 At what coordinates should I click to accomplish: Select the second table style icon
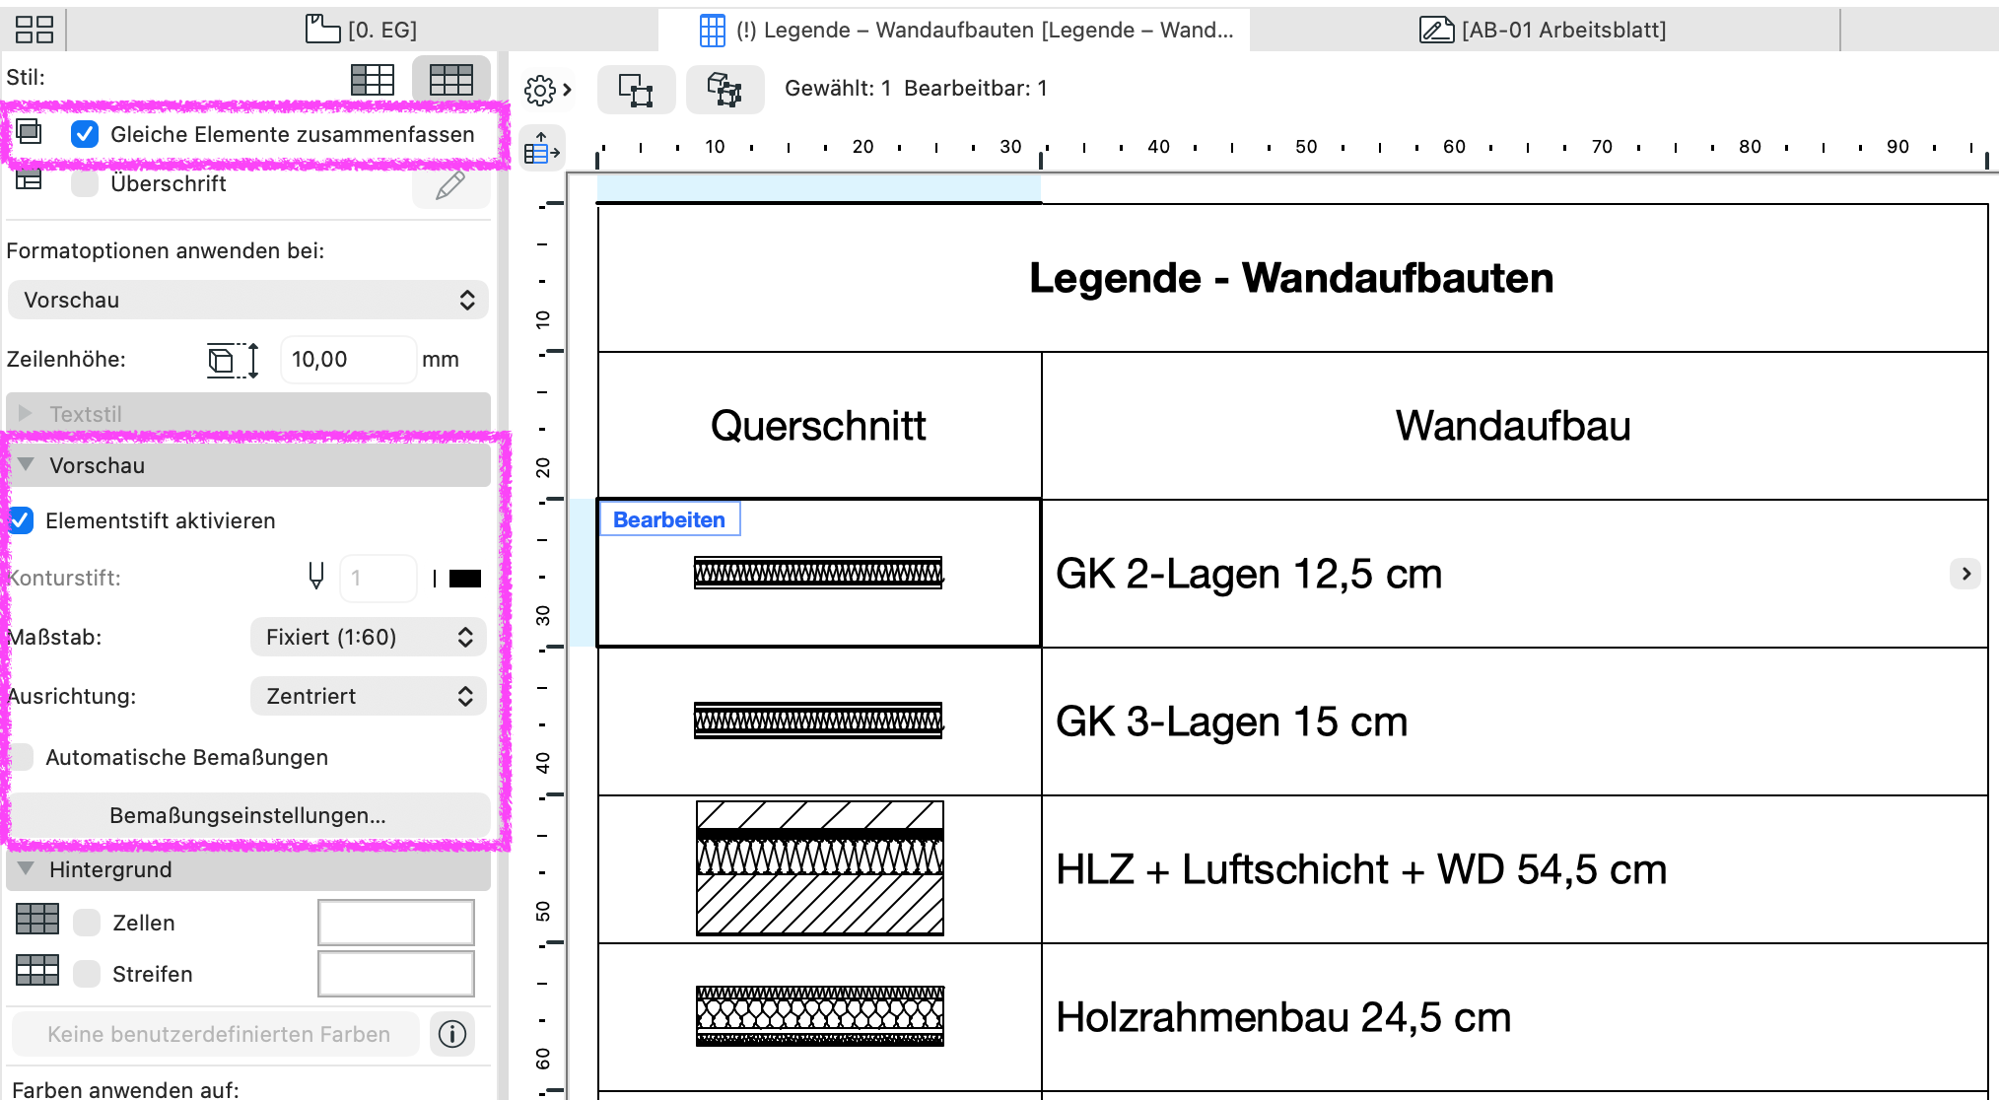click(451, 79)
